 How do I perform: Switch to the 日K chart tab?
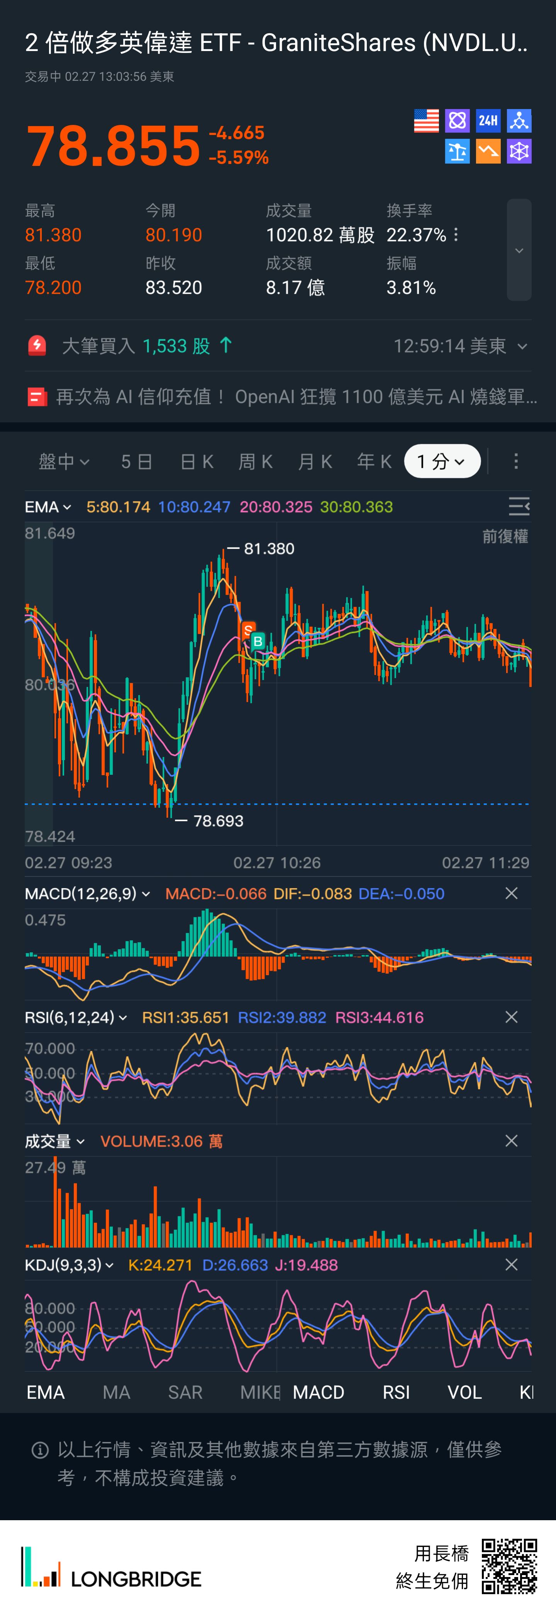pos(197,462)
